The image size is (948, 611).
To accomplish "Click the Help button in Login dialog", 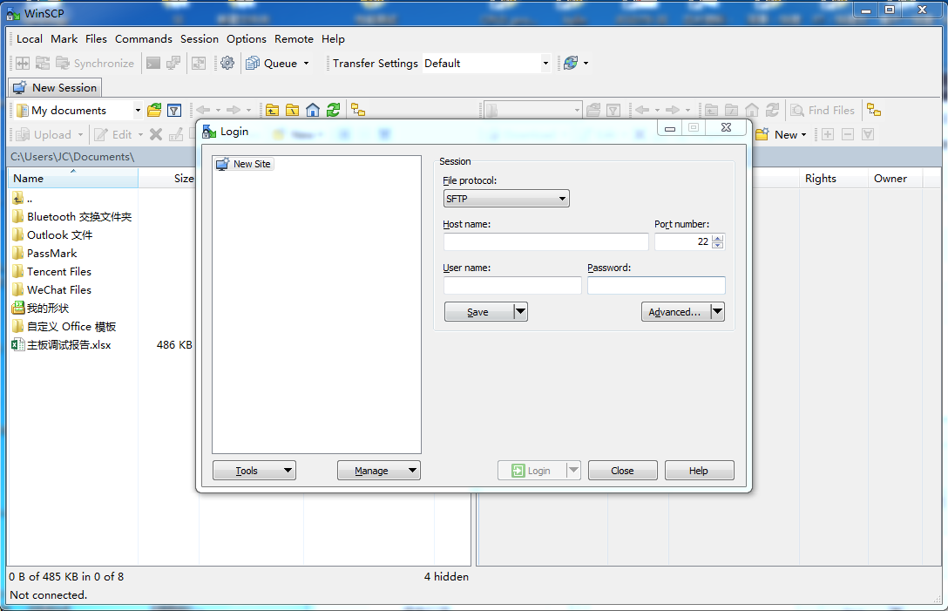I will point(699,470).
